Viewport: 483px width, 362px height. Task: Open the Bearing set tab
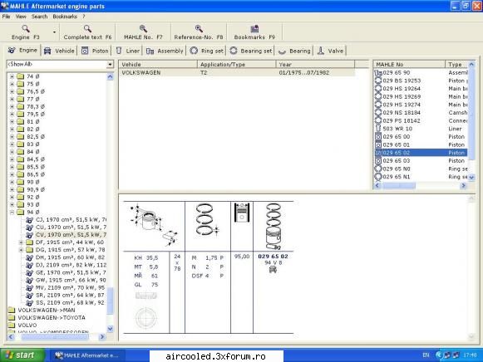251,51
